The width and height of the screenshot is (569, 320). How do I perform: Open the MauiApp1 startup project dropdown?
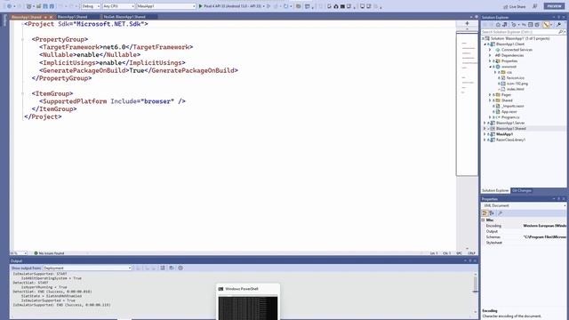pyautogui.click(x=166, y=6)
